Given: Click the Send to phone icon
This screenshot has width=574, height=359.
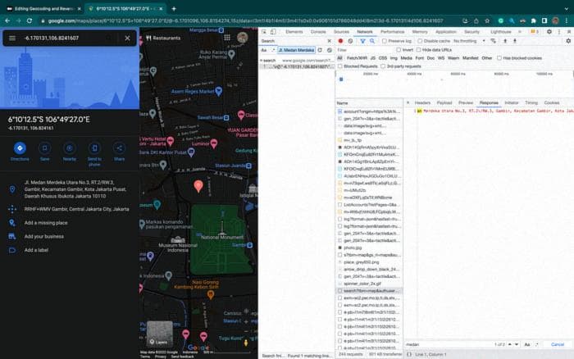Looking at the screenshot, I should click(94, 148).
